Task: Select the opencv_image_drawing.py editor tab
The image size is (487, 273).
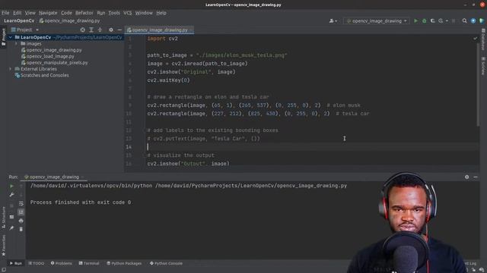Action: point(159,30)
